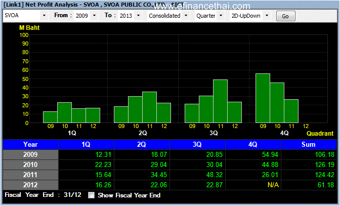The width and height of the screenshot is (340, 206).
Task: Click the 18.07 value cell
Action: 142,154
